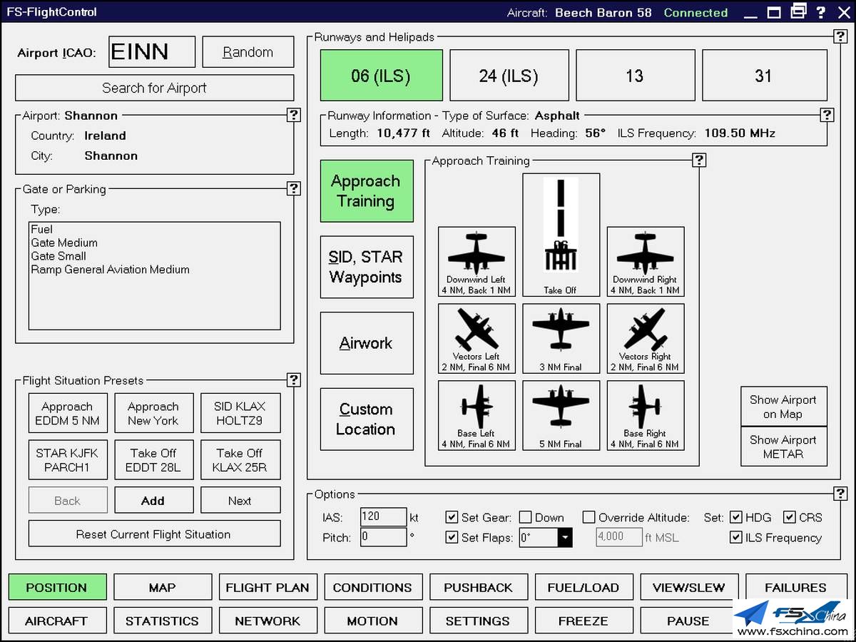Open the SETTINGS tab
Image resolution: width=856 pixels, height=642 pixels.
[x=479, y=621]
